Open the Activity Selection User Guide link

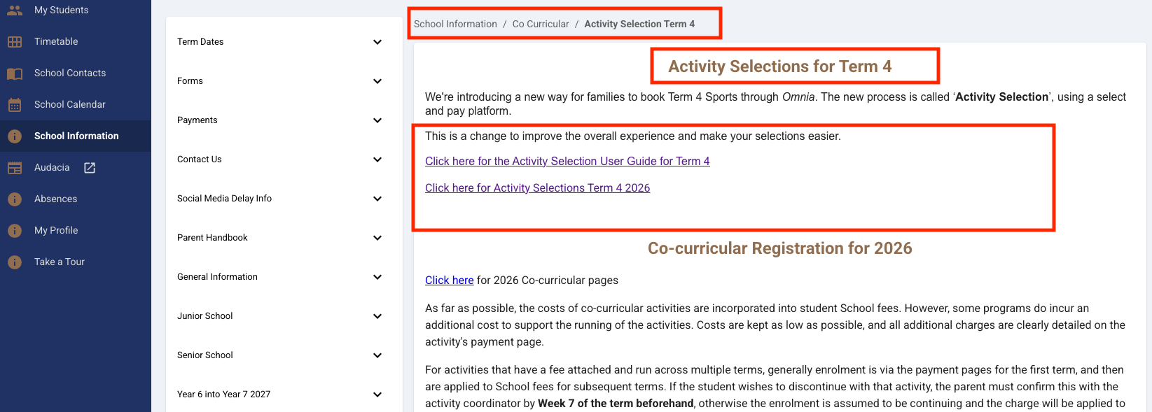[567, 161]
